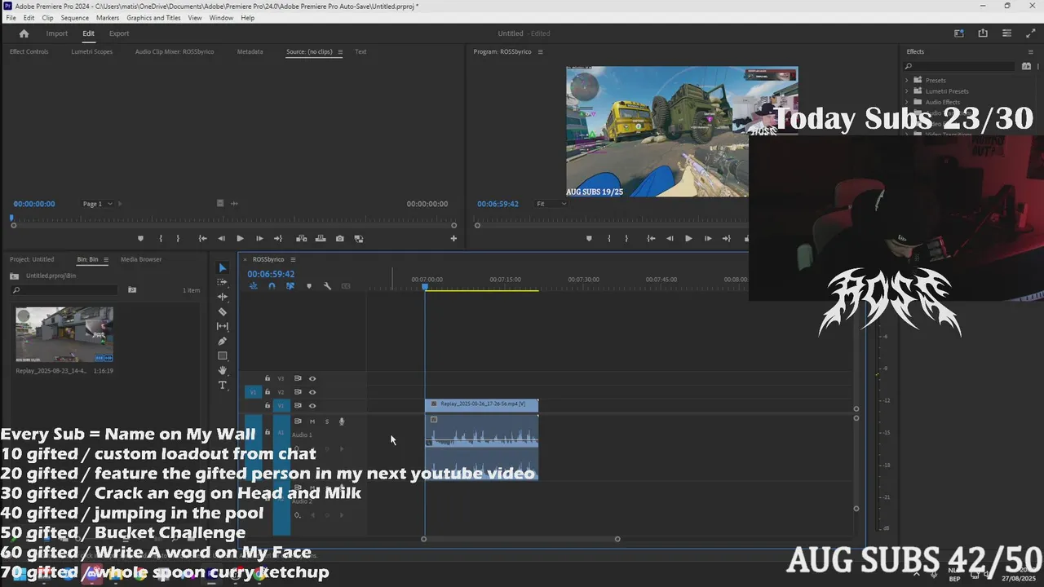Image resolution: width=1044 pixels, height=587 pixels.
Task: Click Insert in the Source monitor
Action: (x=301, y=239)
